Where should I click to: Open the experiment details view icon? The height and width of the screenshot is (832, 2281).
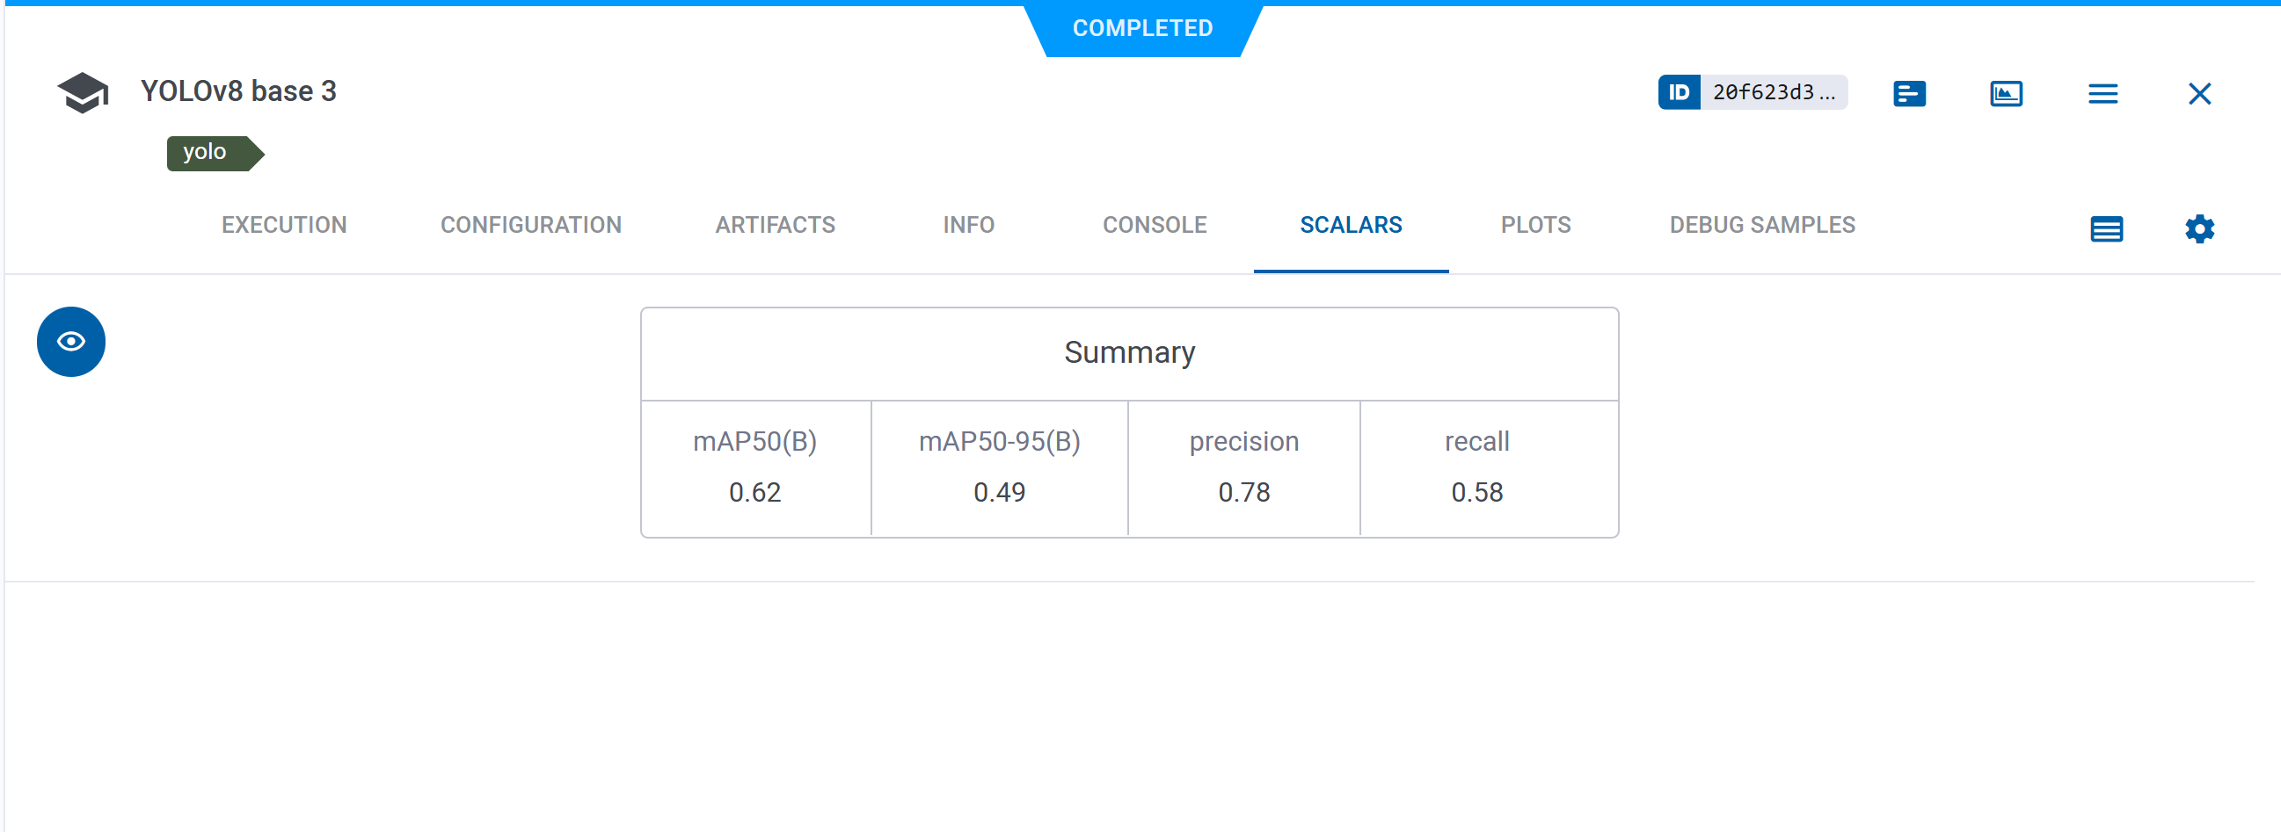pos(1908,92)
